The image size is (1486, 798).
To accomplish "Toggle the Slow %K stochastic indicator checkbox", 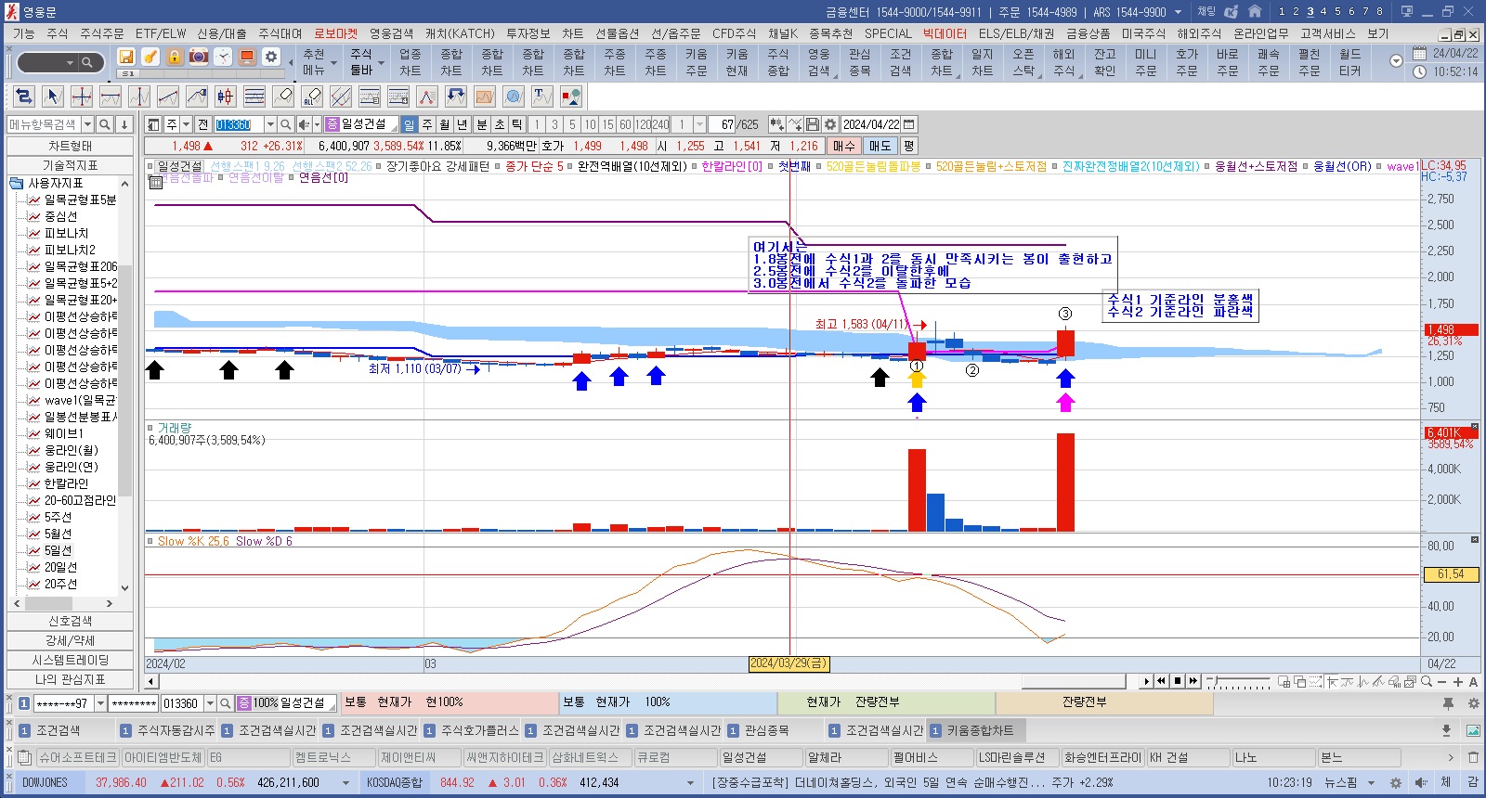I will [x=150, y=541].
